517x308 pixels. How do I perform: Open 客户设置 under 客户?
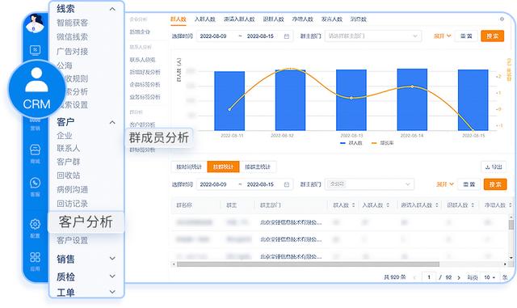click(72, 240)
